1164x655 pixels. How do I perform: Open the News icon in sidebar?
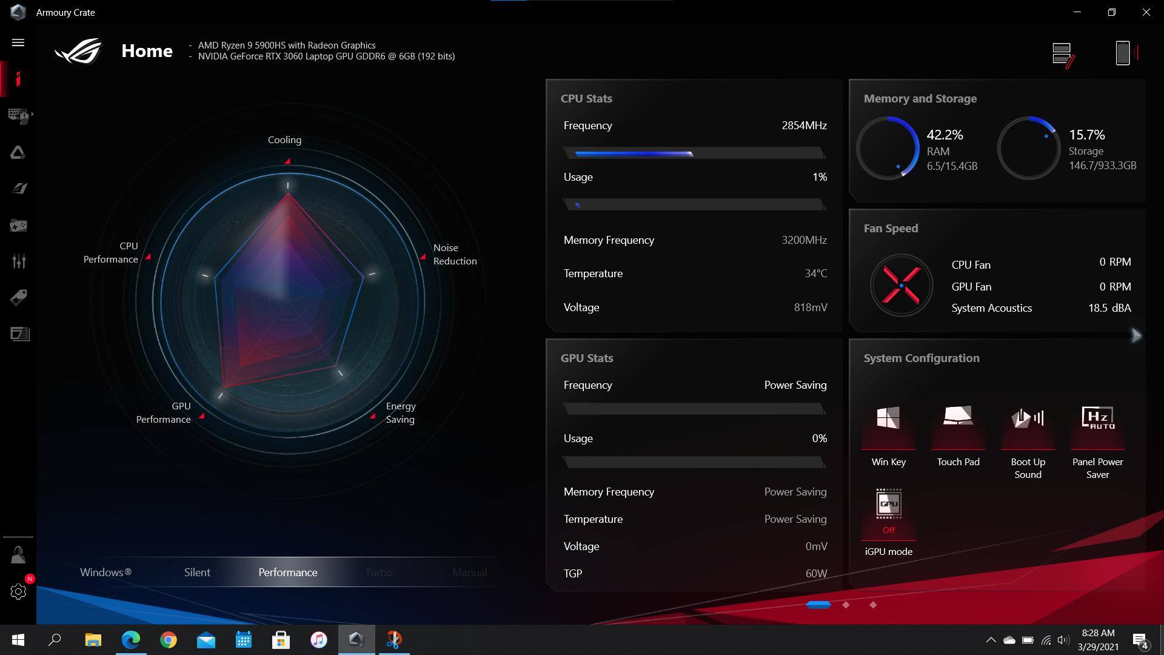[19, 334]
